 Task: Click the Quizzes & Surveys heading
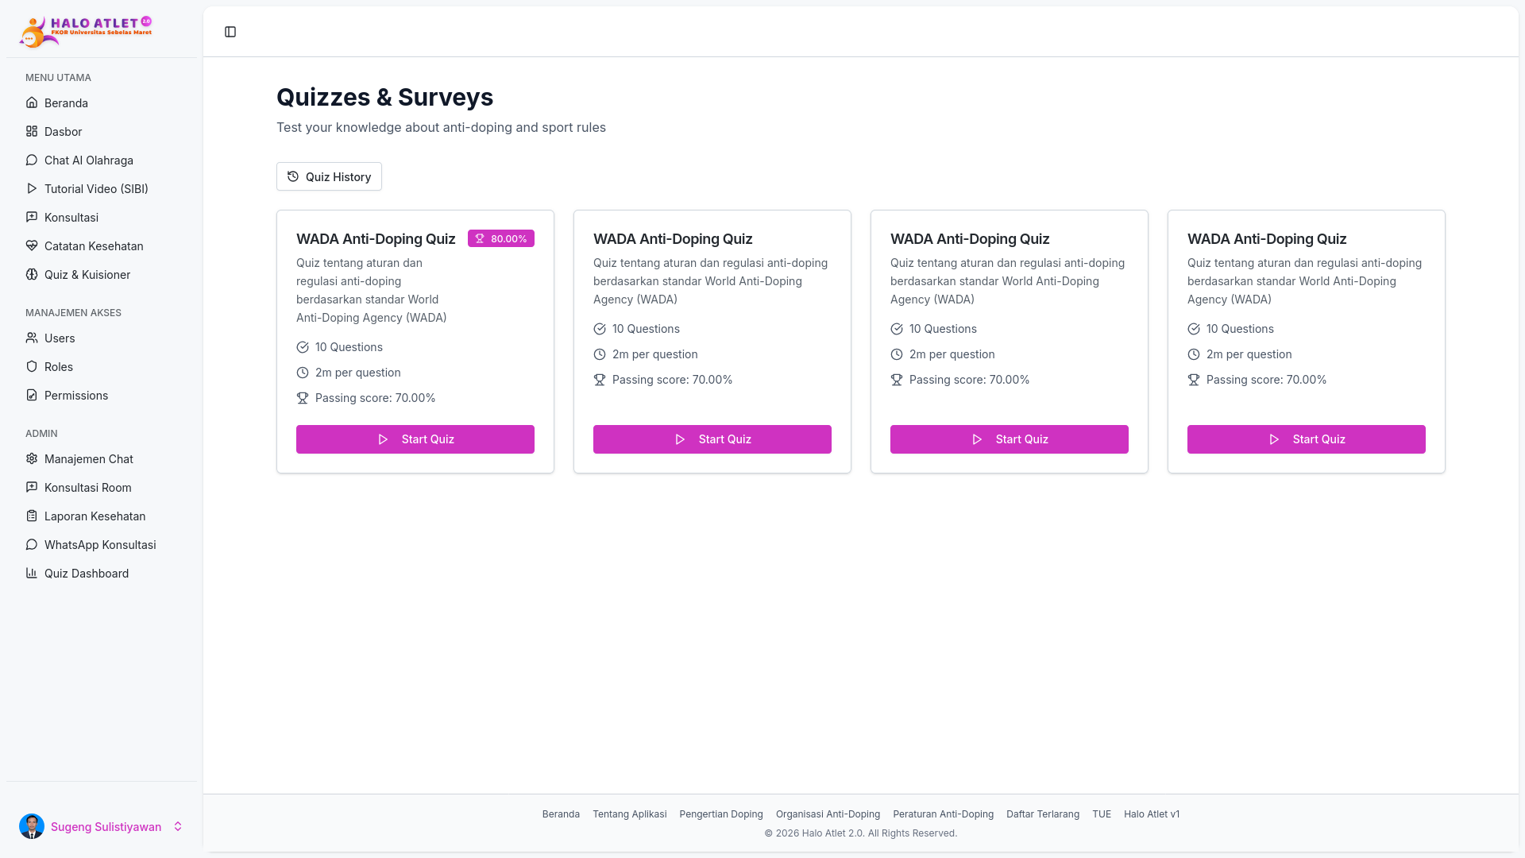tap(384, 97)
